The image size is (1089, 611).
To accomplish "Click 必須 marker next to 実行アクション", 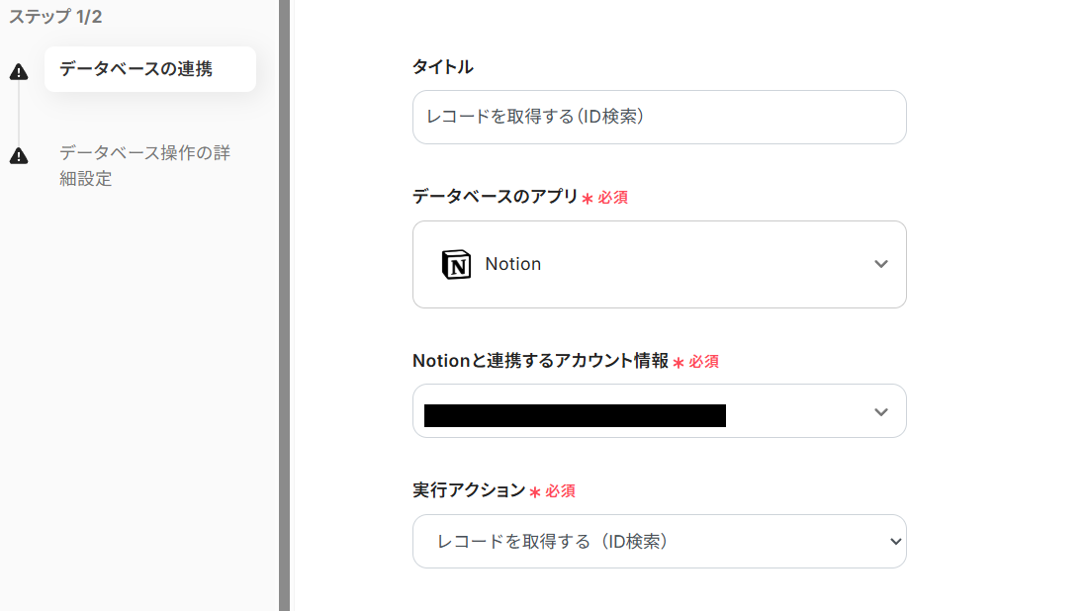I will click(559, 491).
